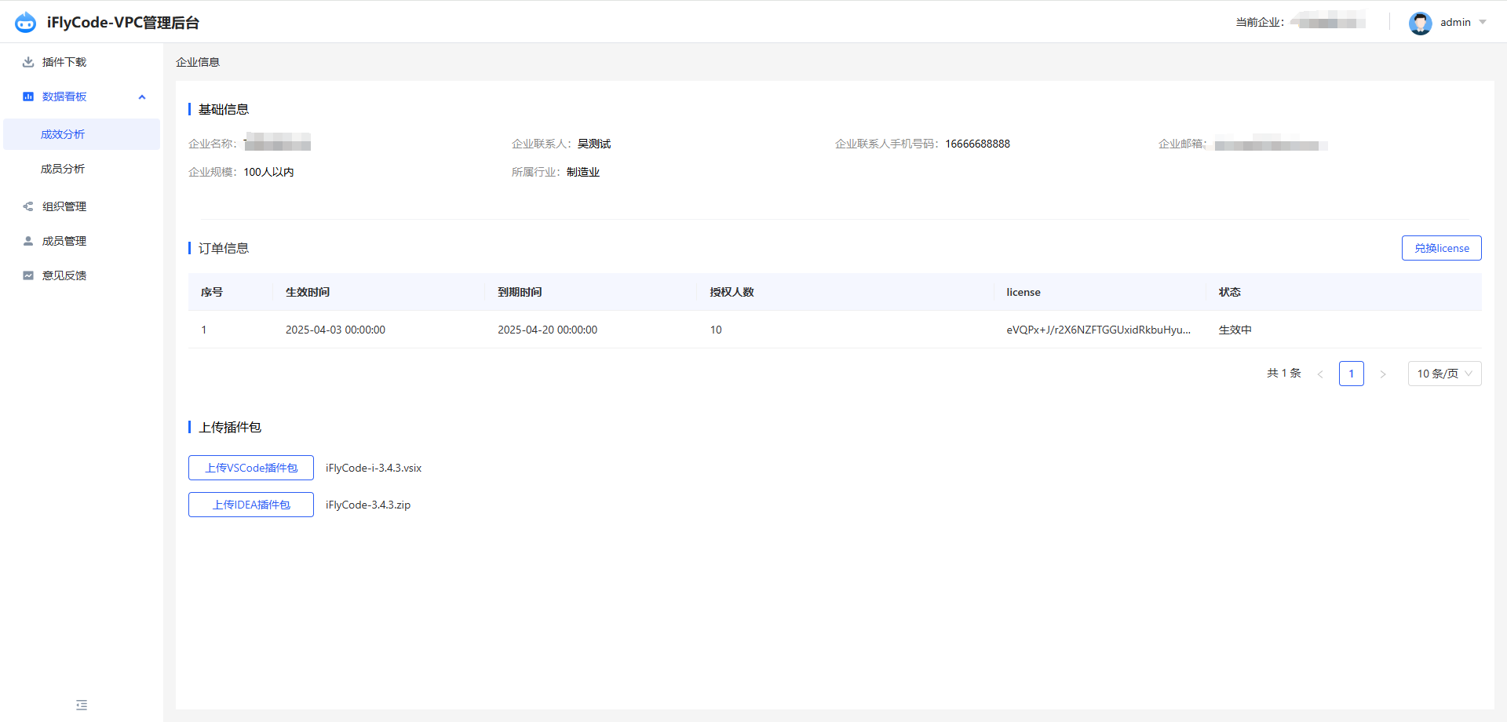Click the iFlyCode-i-3.4.3.vsix file name
Viewport: 1507px width, 722px height.
coord(374,468)
